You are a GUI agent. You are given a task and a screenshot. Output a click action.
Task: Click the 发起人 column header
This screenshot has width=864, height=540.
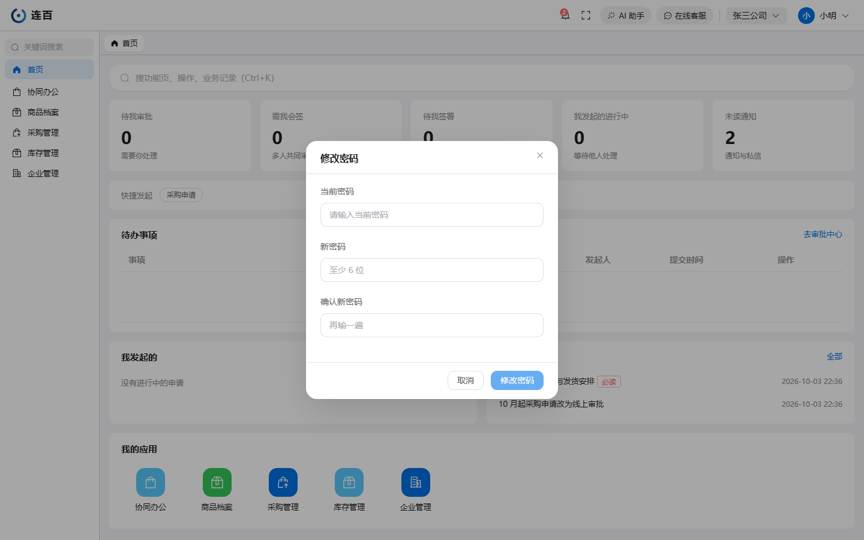[x=598, y=260]
